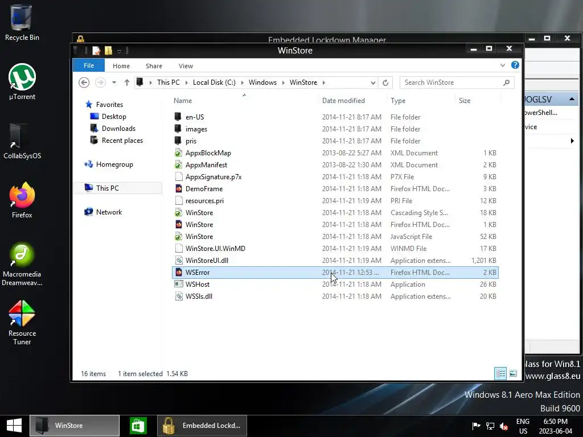Select the resources.pri file
The image size is (583, 437).
click(335, 201)
